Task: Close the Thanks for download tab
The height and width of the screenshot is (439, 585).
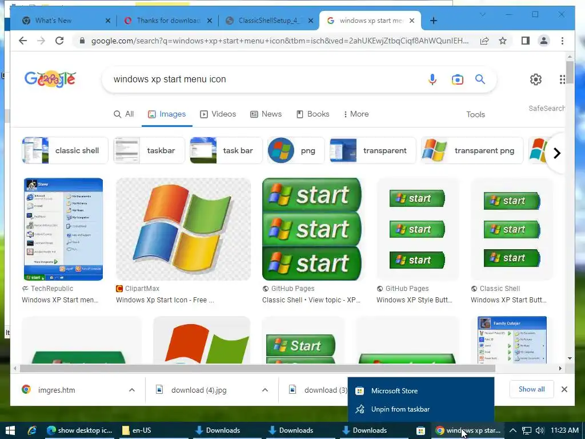Action: click(x=210, y=21)
